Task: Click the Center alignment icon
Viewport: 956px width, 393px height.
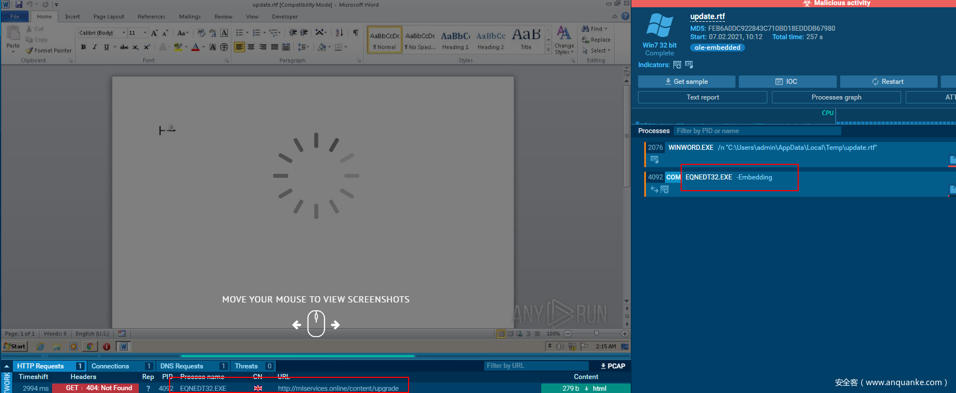Action: point(251,48)
